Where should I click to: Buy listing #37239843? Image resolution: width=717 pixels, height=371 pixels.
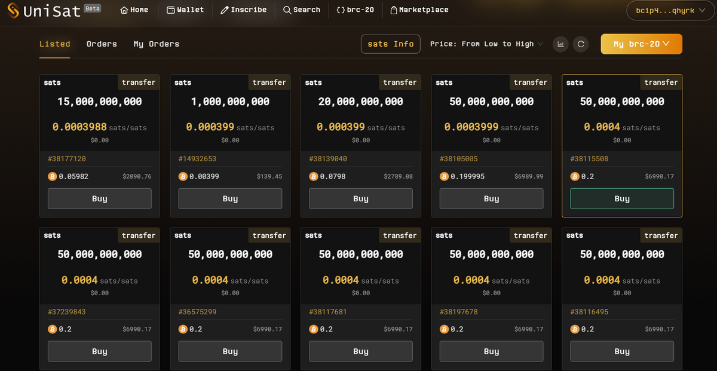tap(99, 351)
